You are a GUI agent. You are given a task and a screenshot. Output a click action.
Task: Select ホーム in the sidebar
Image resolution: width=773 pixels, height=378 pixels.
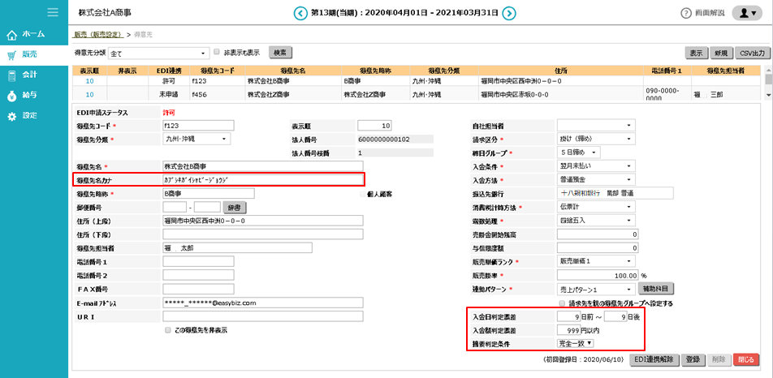click(x=33, y=34)
